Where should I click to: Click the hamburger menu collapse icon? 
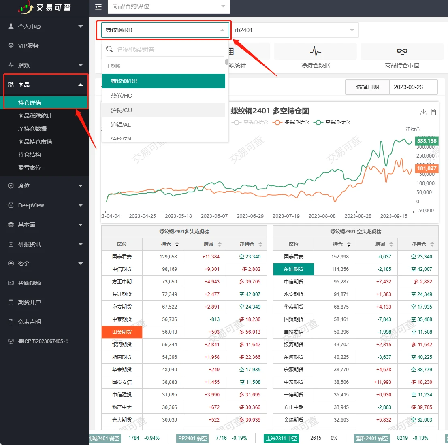[98, 7]
